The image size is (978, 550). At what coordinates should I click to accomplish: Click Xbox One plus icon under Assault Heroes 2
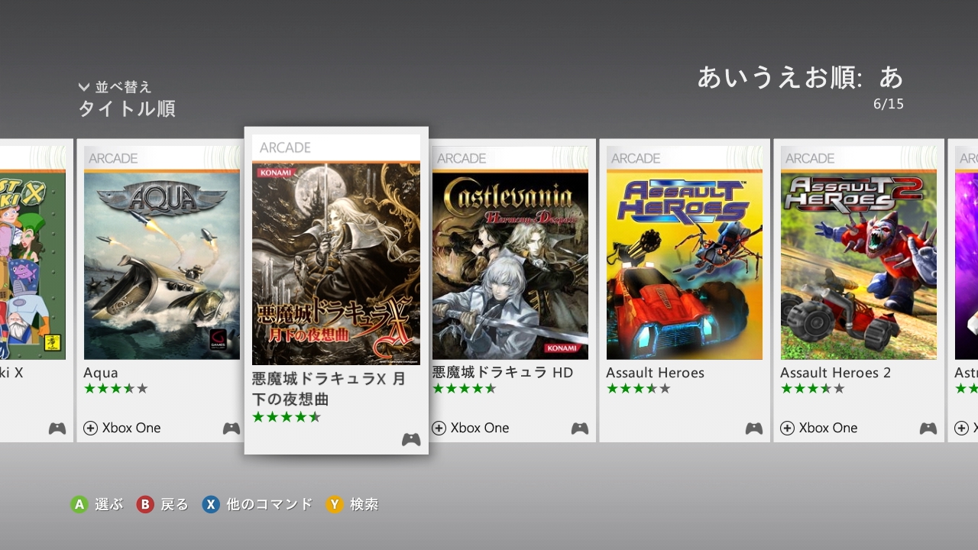click(x=787, y=428)
